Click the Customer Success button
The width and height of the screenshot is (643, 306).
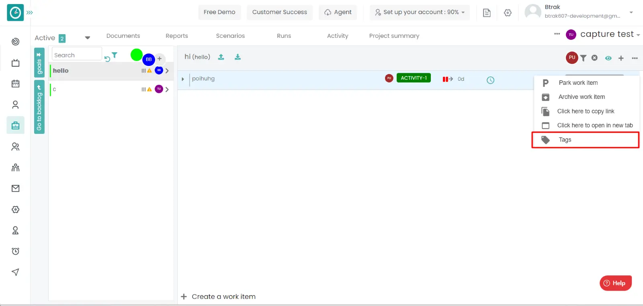pyautogui.click(x=280, y=12)
